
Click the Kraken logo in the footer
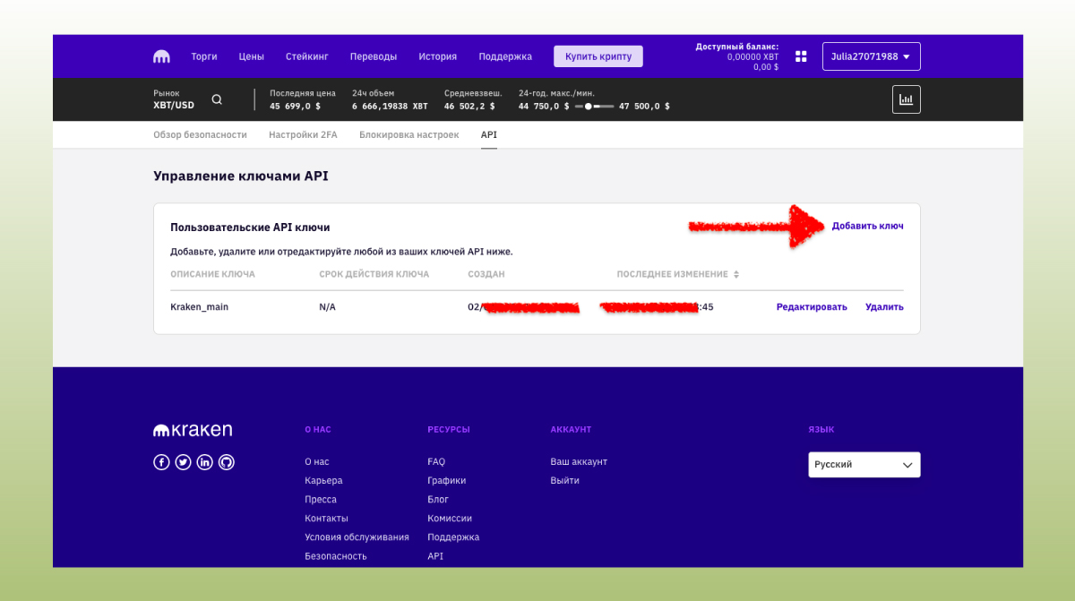pyautogui.click(x=192, y=429)
